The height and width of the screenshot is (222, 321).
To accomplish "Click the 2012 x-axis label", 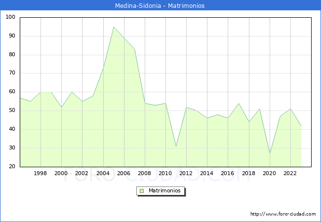I will pyautogui.click(x=186, y=174).
